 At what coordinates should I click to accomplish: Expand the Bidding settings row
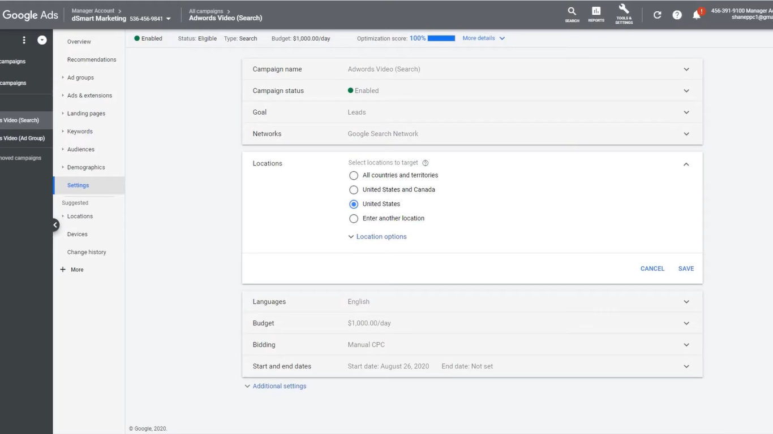[686, 345]
